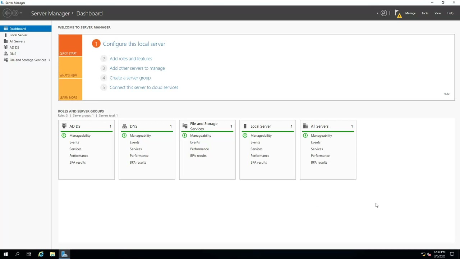Open the notifications flag icon
The width and height of the screenshot is (460, 259).
[398, 14]
